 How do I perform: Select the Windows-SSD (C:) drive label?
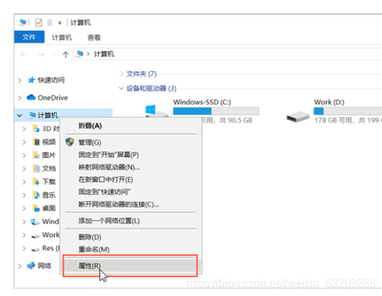coord(202,102)
